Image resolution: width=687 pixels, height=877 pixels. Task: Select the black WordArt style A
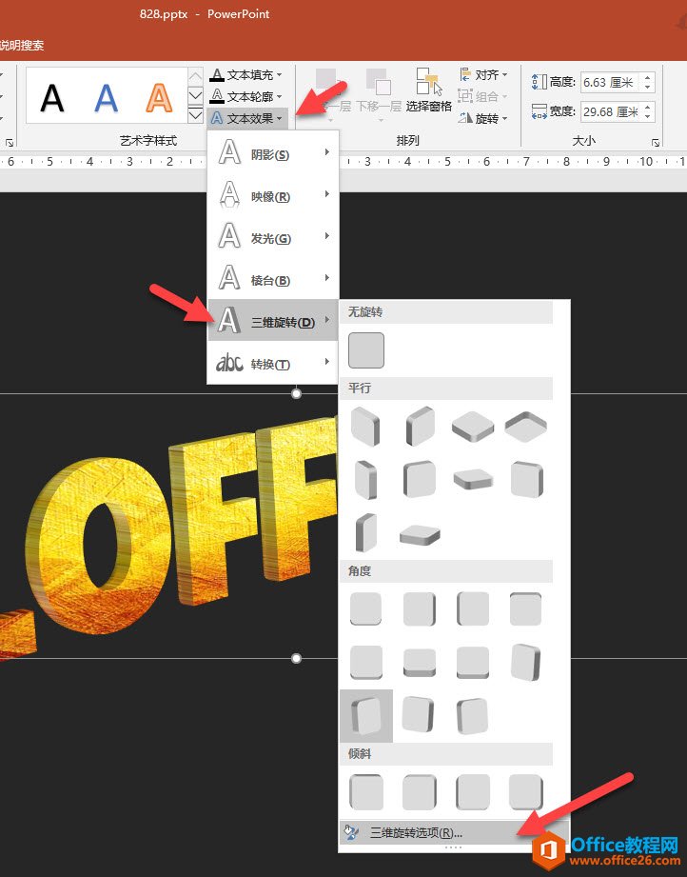coord(52,98)
